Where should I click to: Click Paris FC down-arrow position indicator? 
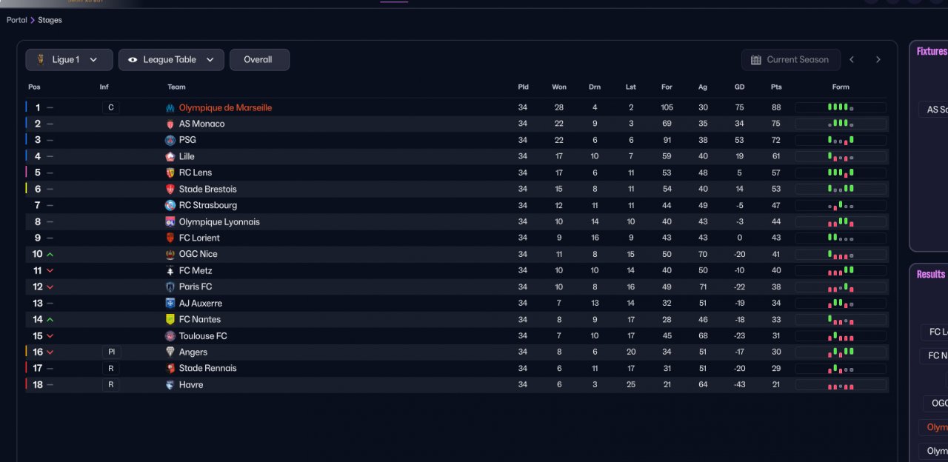pyautogui.click(x=50, y=287)
